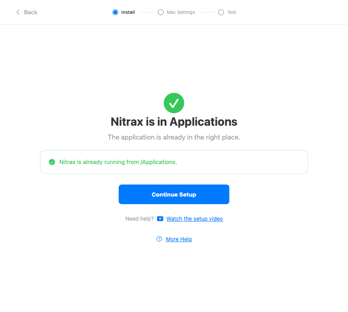Image resolution: width=348 pixels, height=312 pixels.
Task: Click "Nitrax is already running from /Applications." message
Action: click(118, 162)
